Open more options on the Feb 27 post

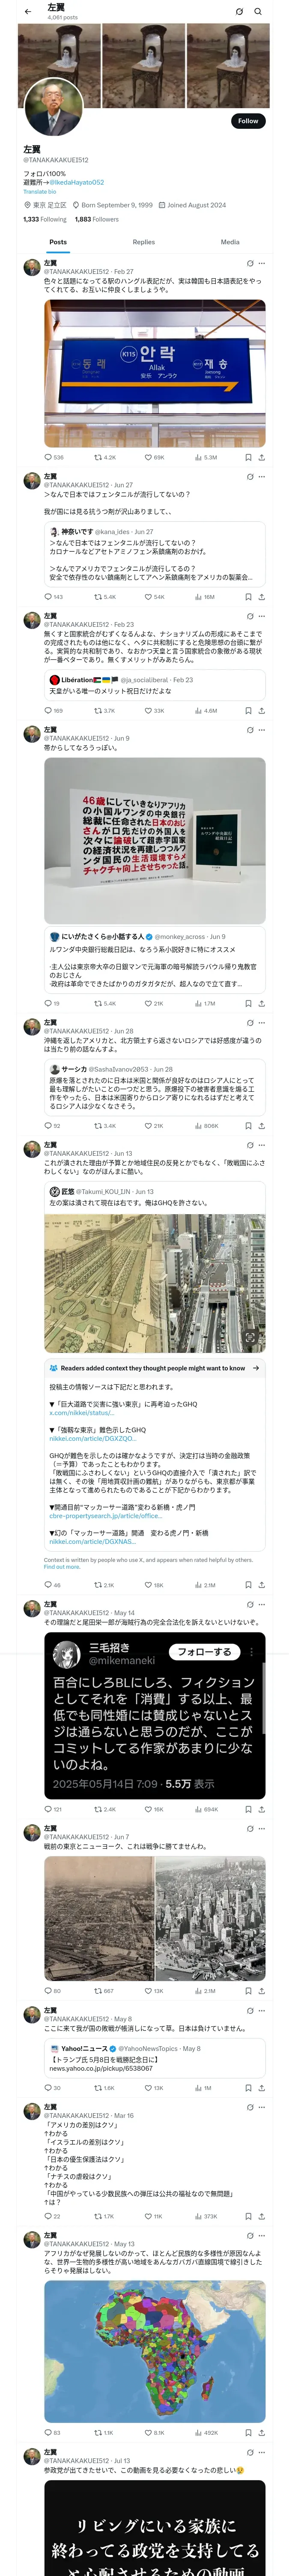(x=261, y=263)
